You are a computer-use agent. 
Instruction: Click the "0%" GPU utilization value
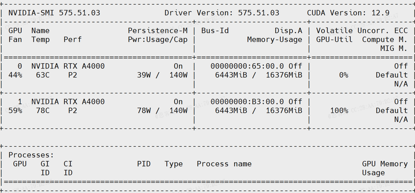point(344,75)
